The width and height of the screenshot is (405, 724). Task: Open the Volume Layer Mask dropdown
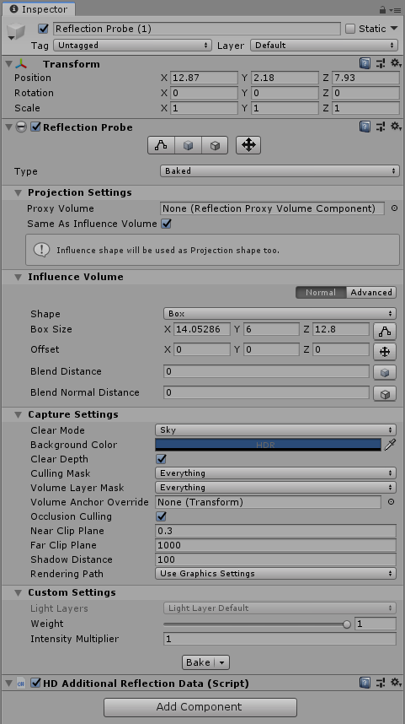tap(275, 487)
